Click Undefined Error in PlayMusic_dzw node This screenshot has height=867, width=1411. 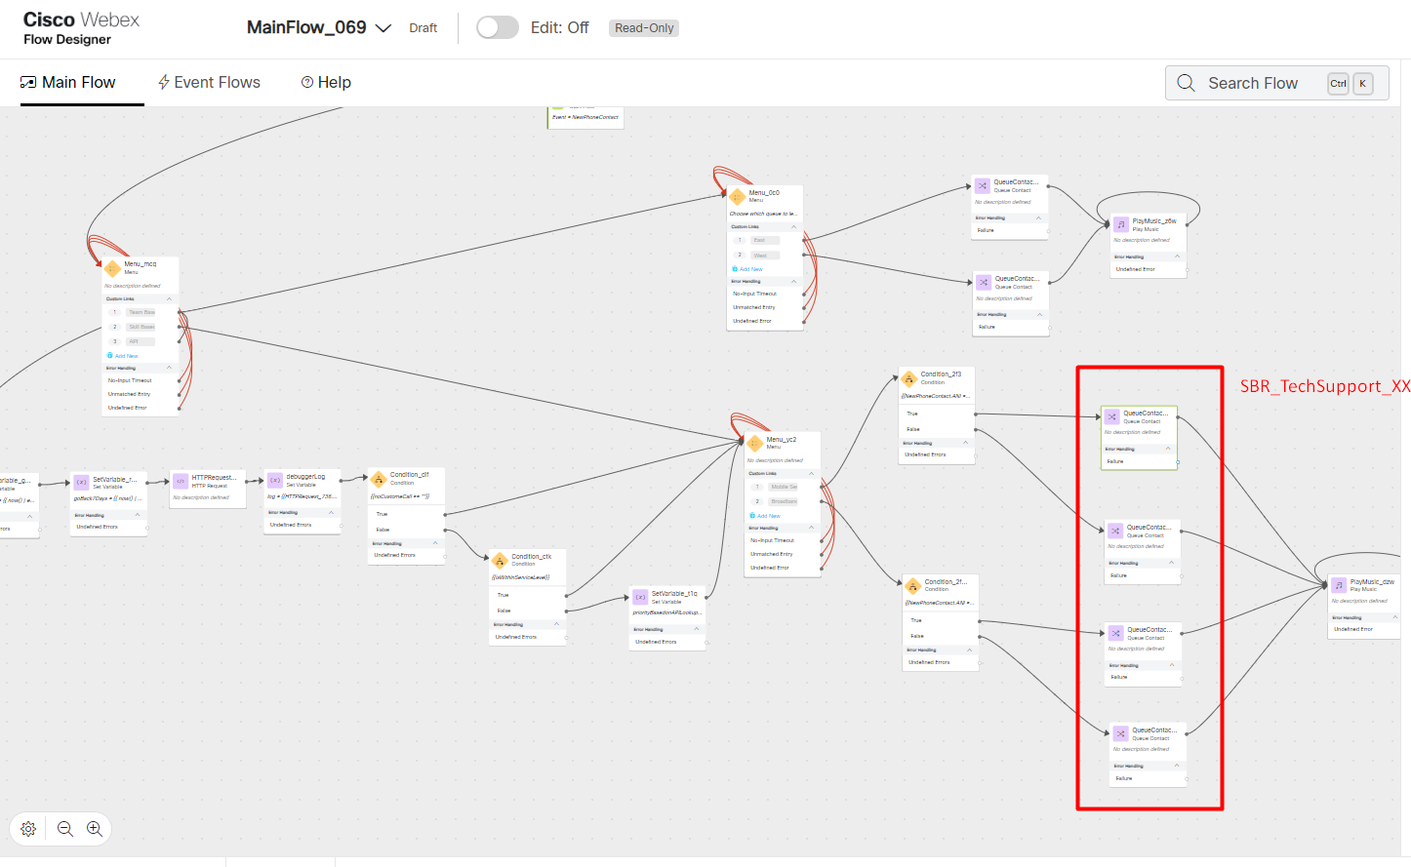[1353, 629]
